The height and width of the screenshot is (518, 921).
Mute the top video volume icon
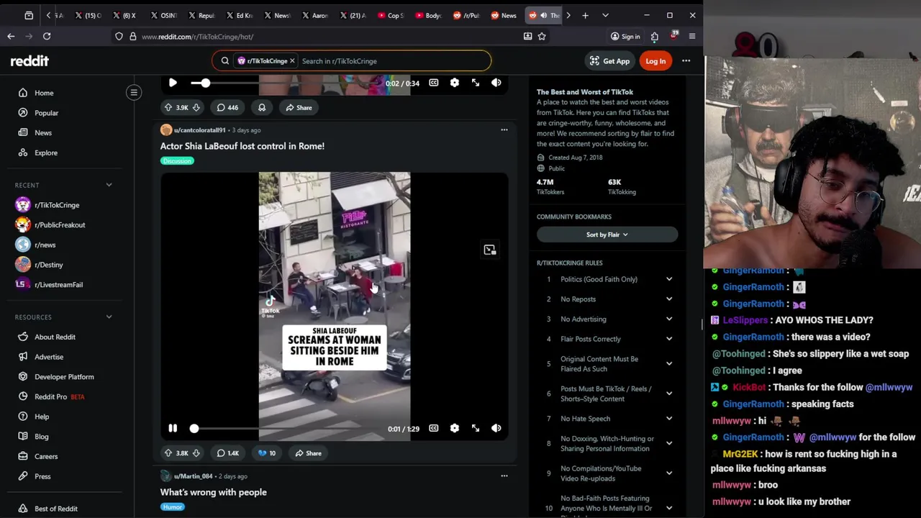(496, 83)
